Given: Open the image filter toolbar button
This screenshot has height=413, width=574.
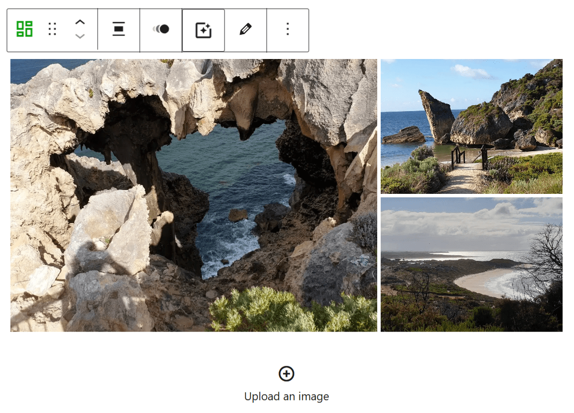Looking at the screenshot, I should pos(161,29).
